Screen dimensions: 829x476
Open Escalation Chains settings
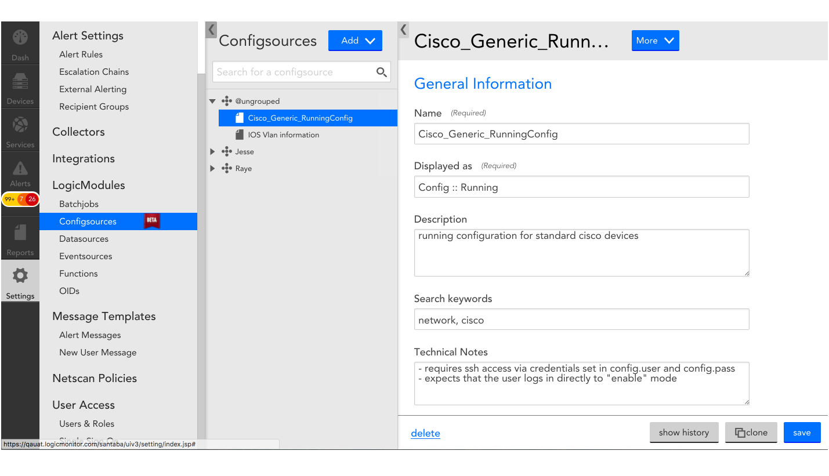tap(94, 72)
